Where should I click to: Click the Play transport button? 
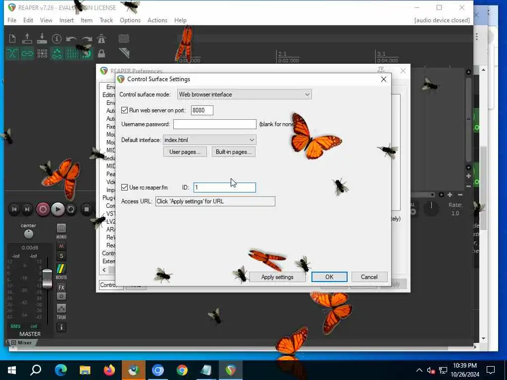tap(57, 209)
